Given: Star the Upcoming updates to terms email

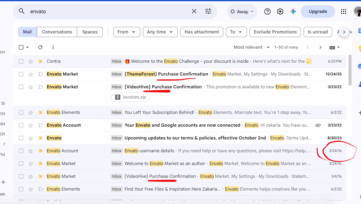Looking at the screenshot, I should (31, 138).
